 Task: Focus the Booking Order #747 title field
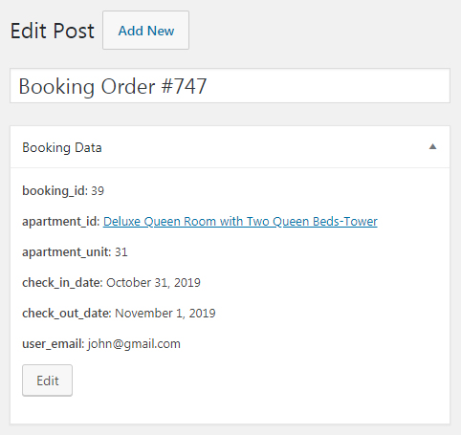pyautogui.click(x=230, y=86)
